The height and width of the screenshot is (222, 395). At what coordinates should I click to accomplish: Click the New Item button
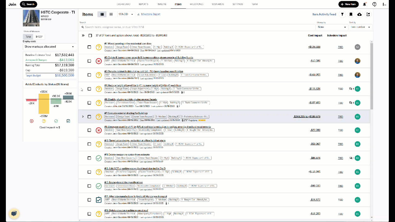348,4
